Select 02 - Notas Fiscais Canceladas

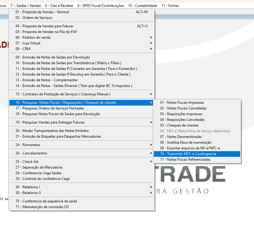(183, 108)
